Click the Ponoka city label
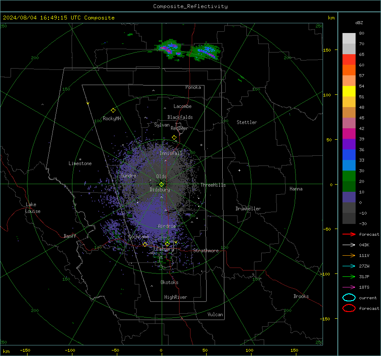This screenshot has height=356, width=381. click(193, 87)
